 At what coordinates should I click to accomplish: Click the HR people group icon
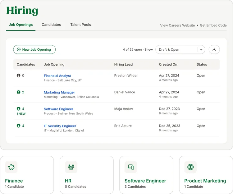click(x=71, y=167)
